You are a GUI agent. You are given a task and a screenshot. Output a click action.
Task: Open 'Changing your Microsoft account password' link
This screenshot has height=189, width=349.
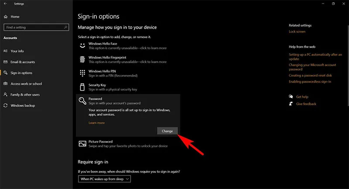pyautogui.click(x=312, y=67)
